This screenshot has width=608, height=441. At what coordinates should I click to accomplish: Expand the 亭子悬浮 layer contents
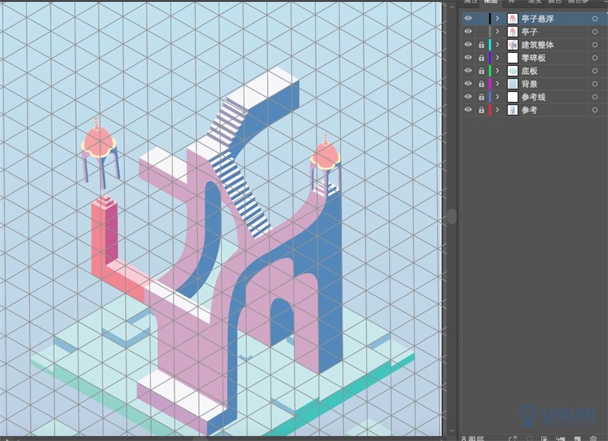click(498, 18)
